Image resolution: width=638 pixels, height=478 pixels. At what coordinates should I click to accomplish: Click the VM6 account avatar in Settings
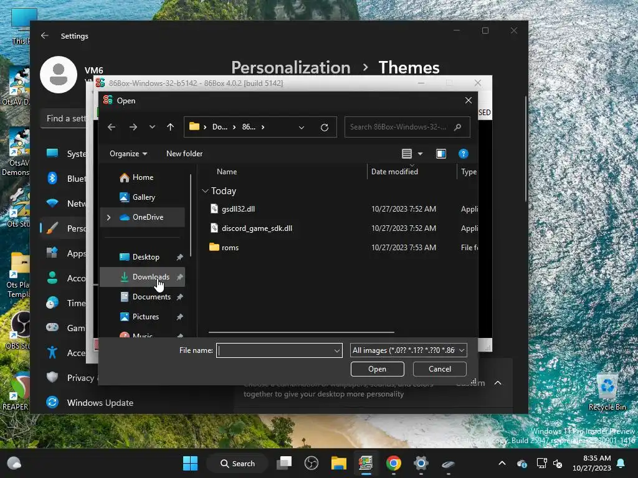(x=59, y=75)
